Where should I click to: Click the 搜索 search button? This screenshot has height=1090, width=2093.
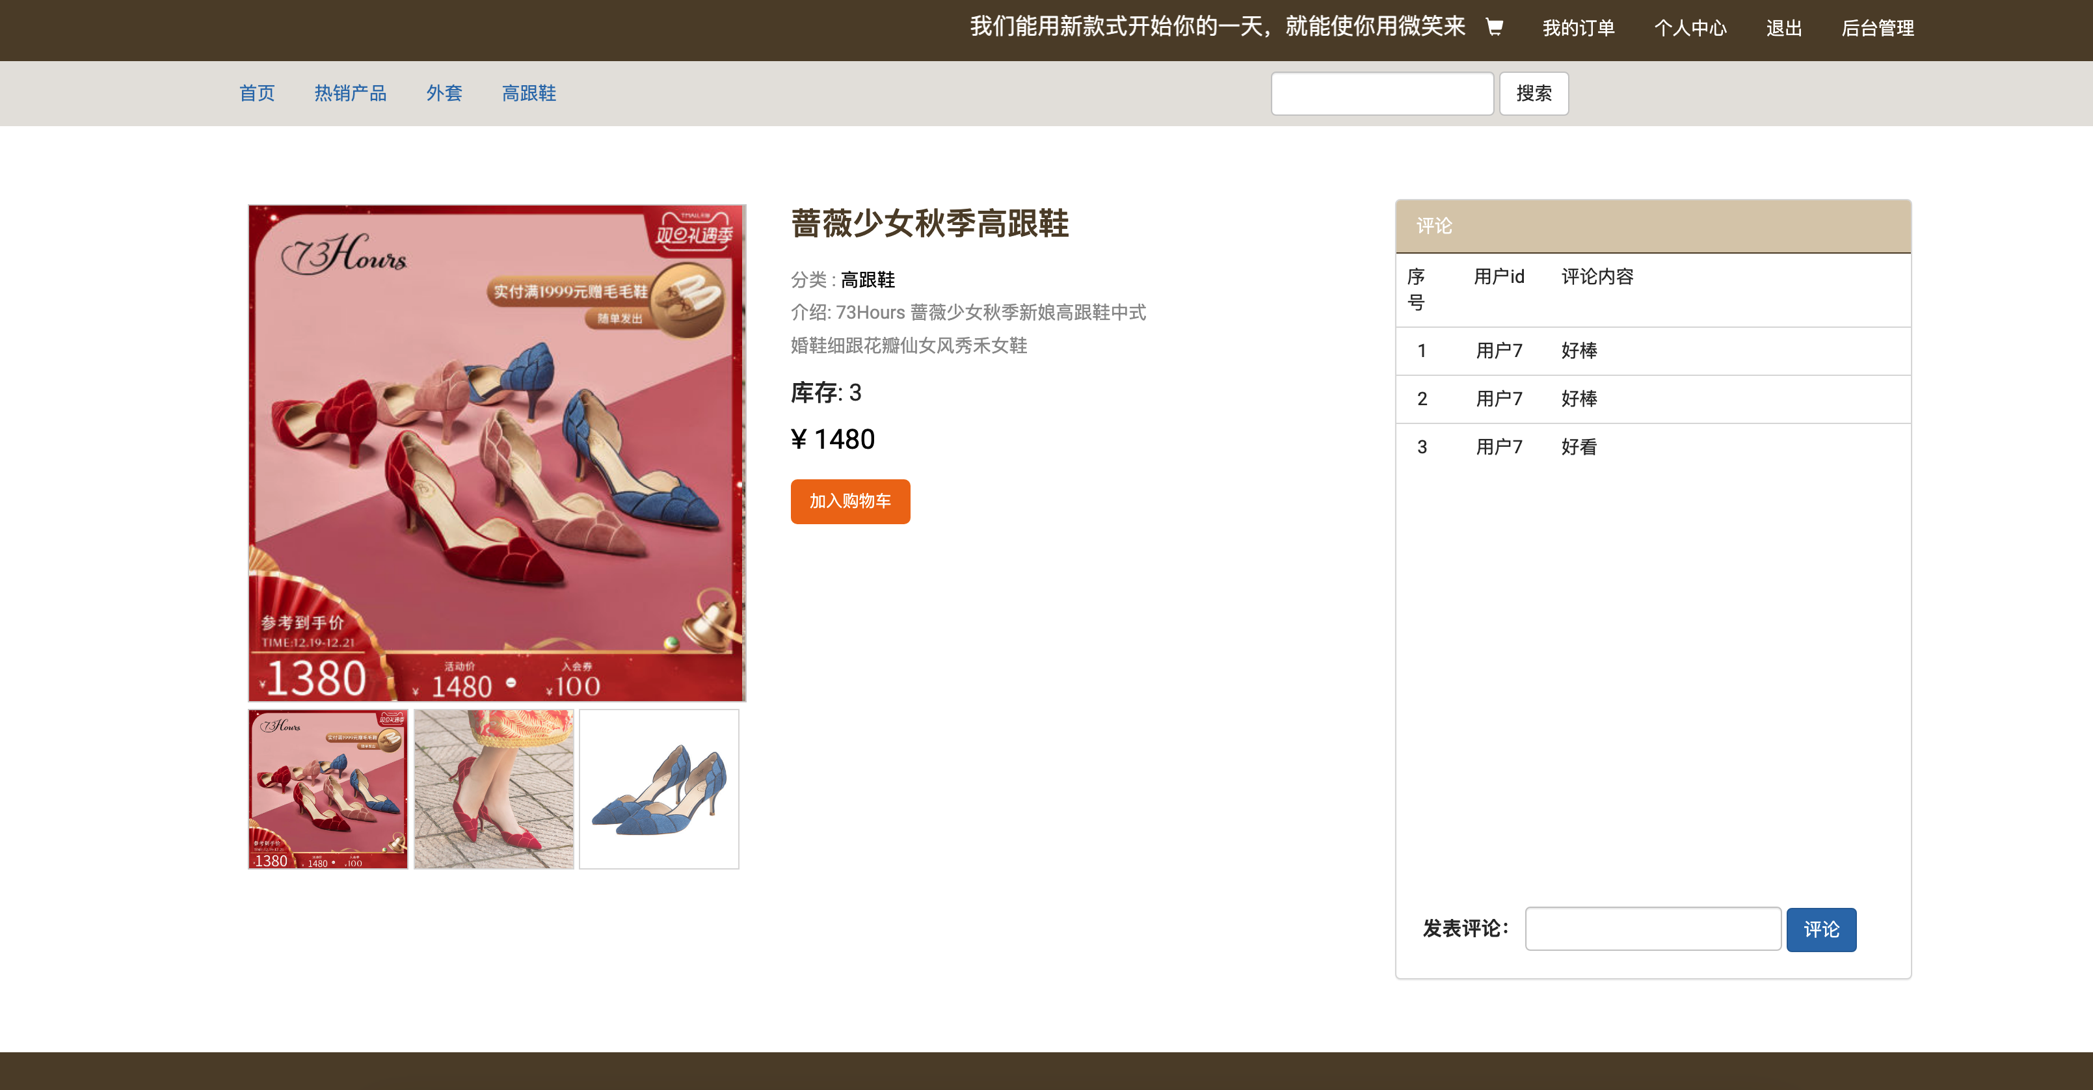pyautogui.click(x=1533, y=92)
